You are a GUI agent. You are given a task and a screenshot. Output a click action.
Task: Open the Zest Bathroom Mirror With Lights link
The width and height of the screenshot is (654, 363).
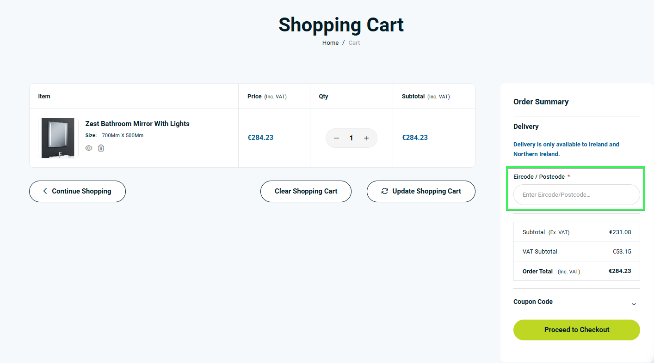click(x=137, y=124)
